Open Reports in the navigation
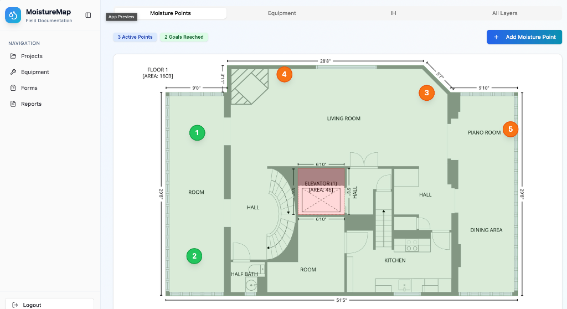567x309 pixels. pyautogui.click(x=50, y=104)
